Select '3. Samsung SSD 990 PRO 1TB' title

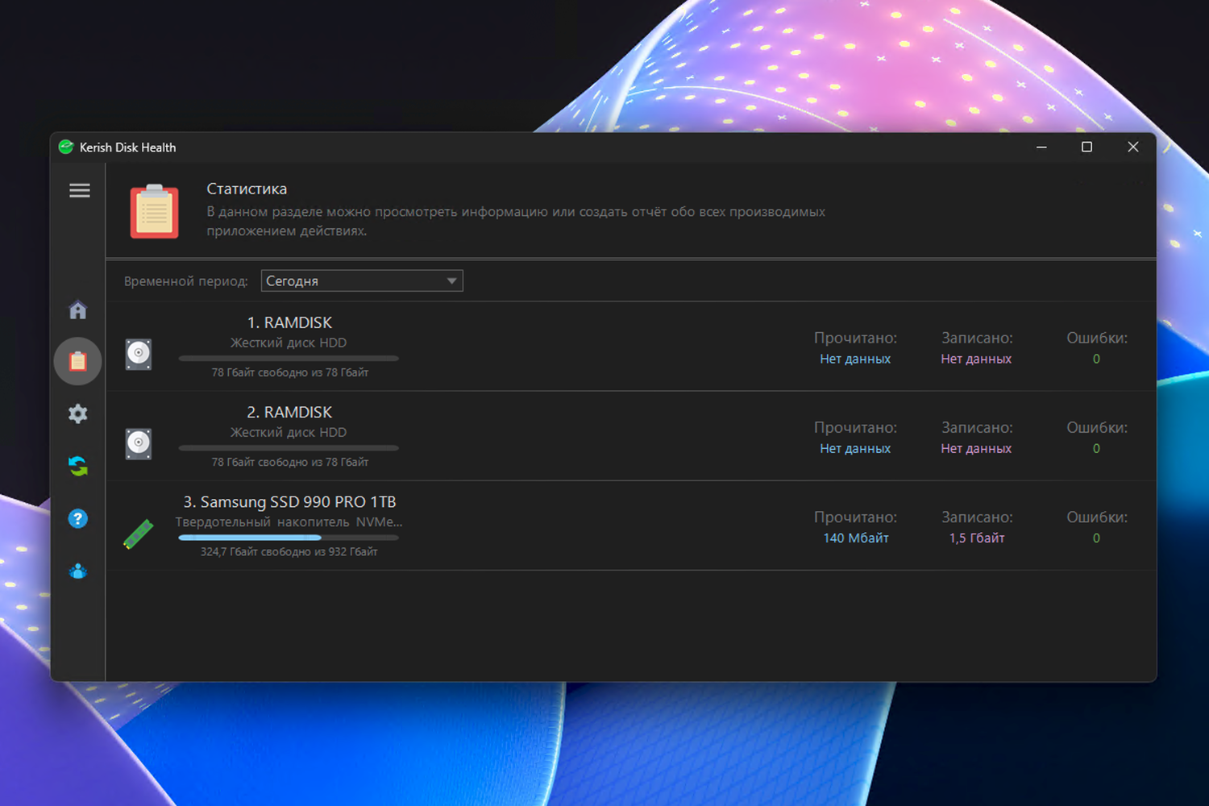289,501
